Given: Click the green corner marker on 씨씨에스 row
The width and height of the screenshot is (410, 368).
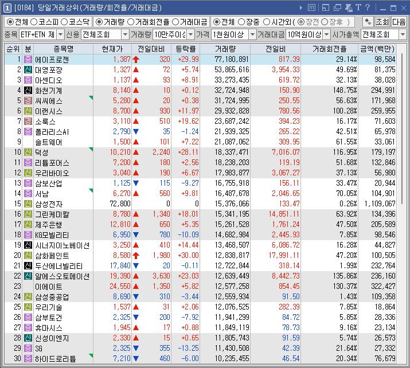Looking at the screenshot, I should (x=91, y=98).
